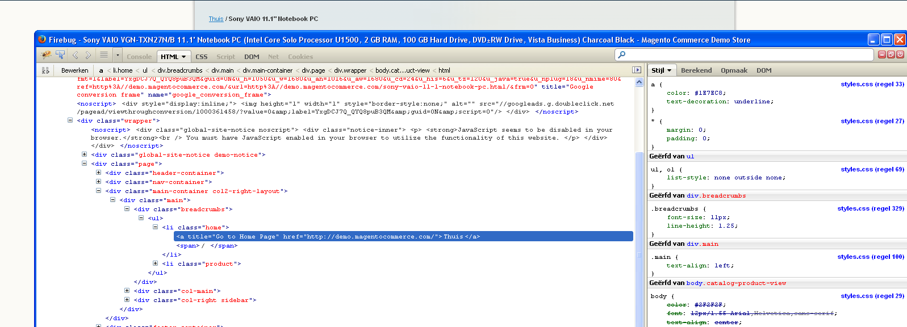This screenshot has height=327, width=907.
Task: Click the HTML panel scrollbar up arrow
Action: coord(639,82)
